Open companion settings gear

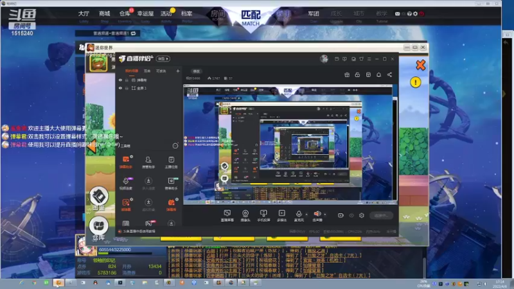click(362, 215)
